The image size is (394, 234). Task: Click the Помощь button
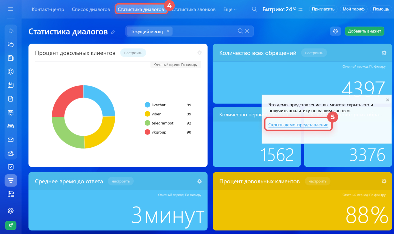click(x=381, y=9)
